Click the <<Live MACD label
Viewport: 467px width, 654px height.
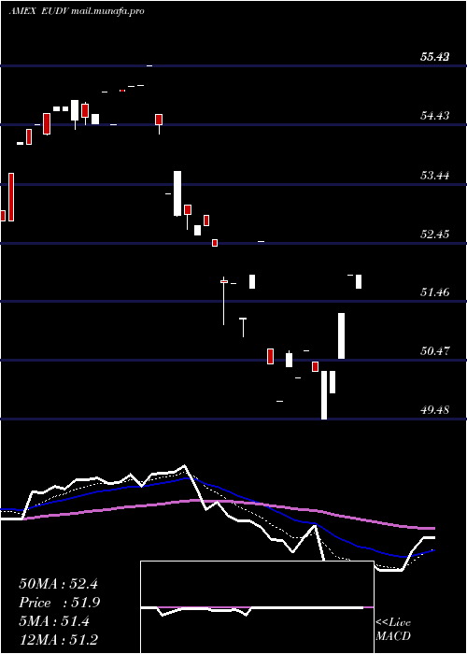[x=393, y=629]
